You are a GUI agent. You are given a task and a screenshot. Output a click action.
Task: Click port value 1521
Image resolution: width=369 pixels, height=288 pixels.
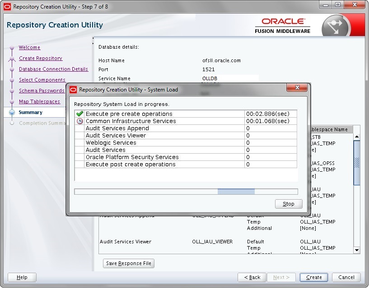(209, 69)
